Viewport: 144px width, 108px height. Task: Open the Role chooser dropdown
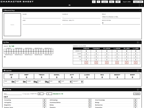[121, 17]
